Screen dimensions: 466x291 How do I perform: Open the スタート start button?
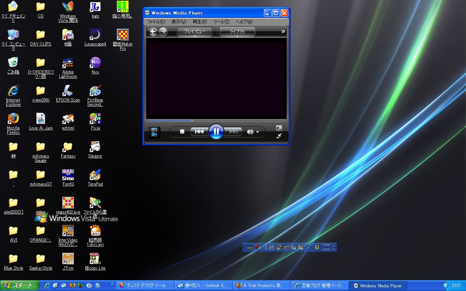pos(19,286)
